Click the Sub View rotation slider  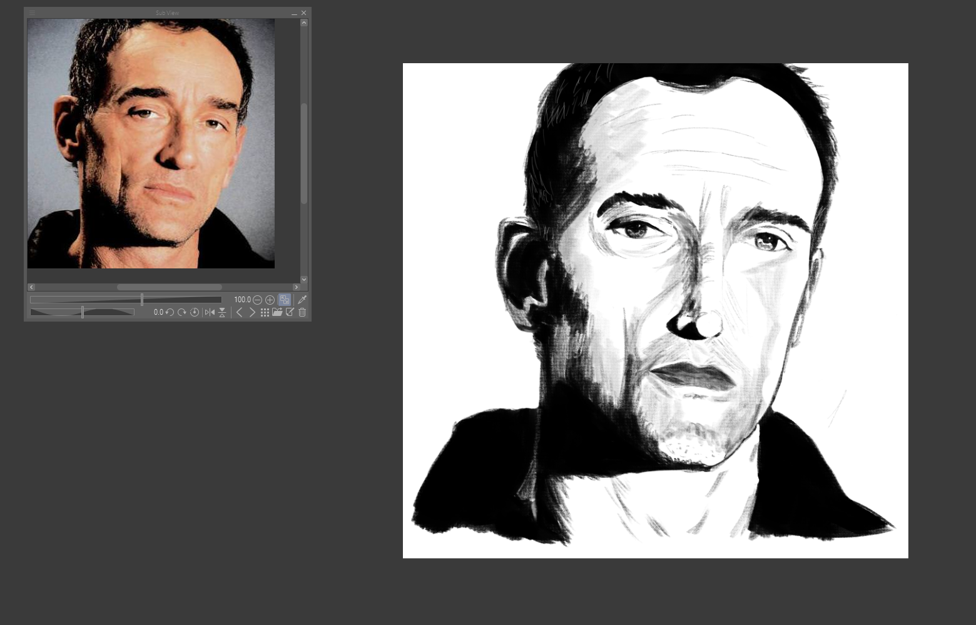pyautogui.click(x=82, y=312)
